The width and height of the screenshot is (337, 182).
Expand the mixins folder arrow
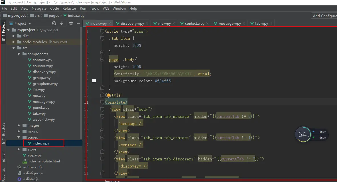[x=19, y=131]
